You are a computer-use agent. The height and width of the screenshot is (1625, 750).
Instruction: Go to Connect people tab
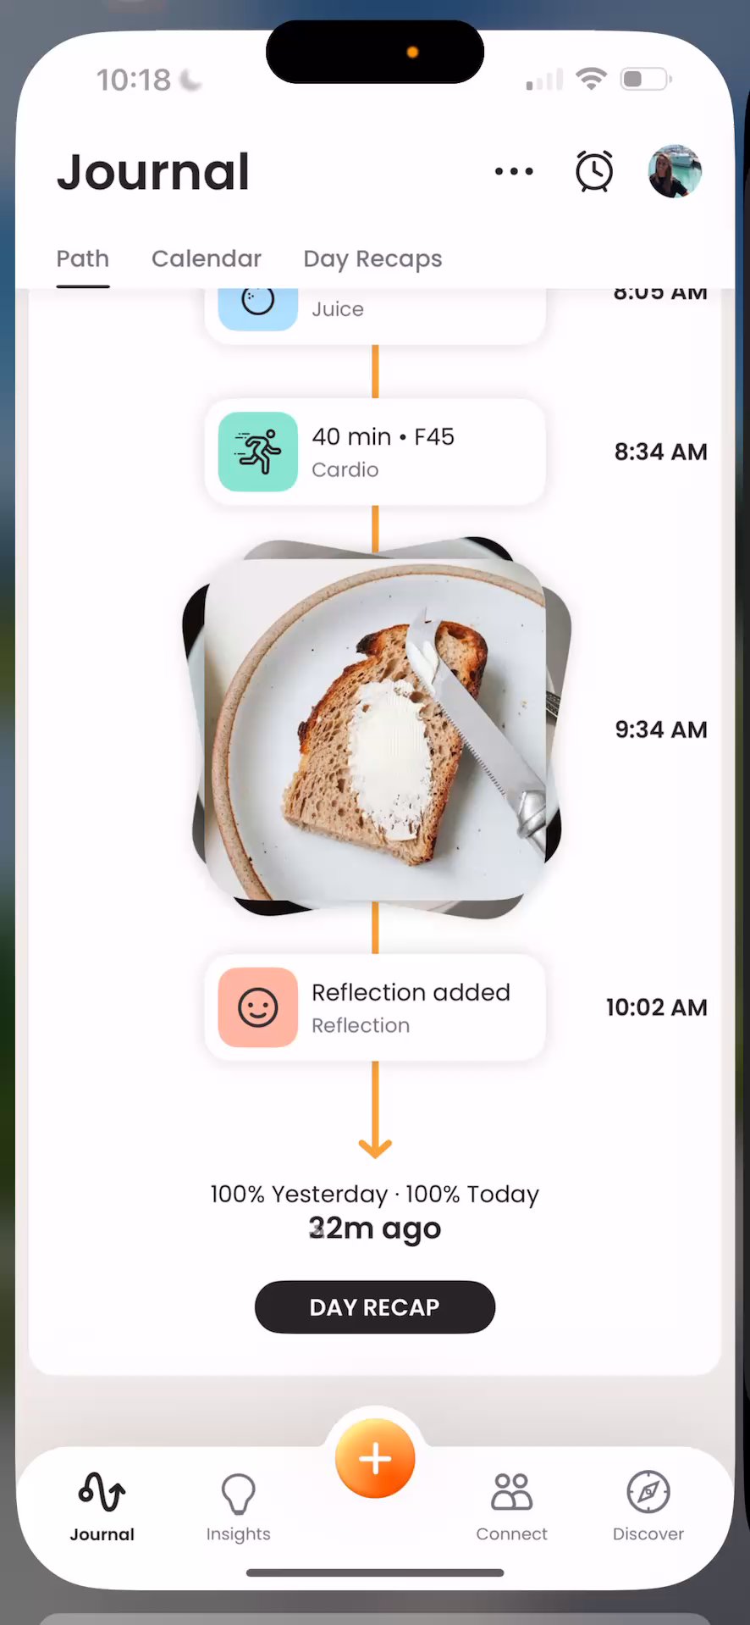pos(511,1508)
